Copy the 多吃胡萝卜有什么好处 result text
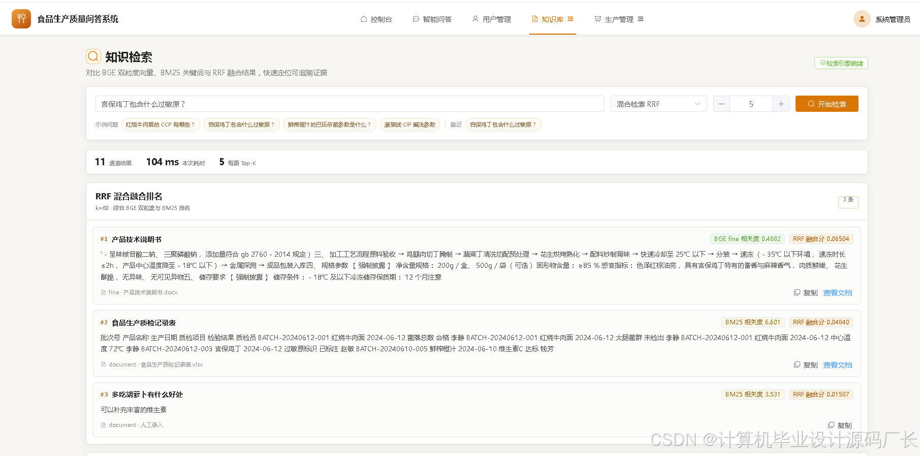This screenshot has width=920, height=456. pyautogui.click(x=840, y=425)
